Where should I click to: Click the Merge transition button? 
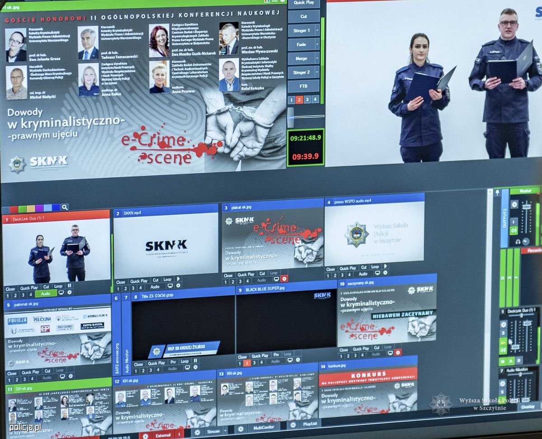301,59
